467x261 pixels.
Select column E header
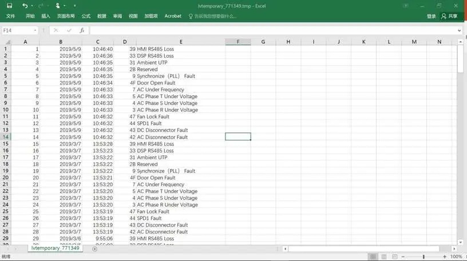[181, 42]
